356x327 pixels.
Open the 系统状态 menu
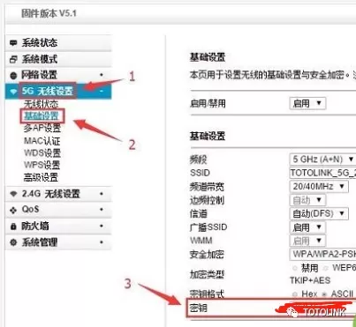(58, 43)
